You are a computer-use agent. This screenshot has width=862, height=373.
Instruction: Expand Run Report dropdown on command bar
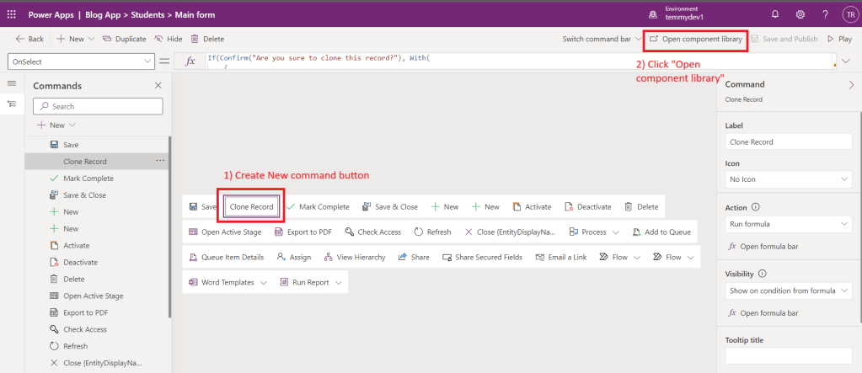338,283
